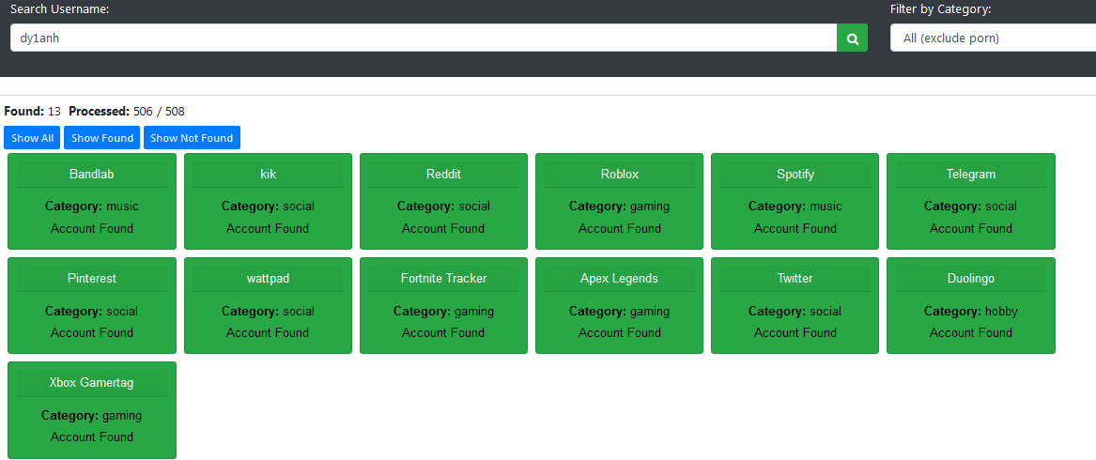Open the Pinterest account card title
Image resolution: width=1096 pixels, height=460 pixels.
point(91,278)
